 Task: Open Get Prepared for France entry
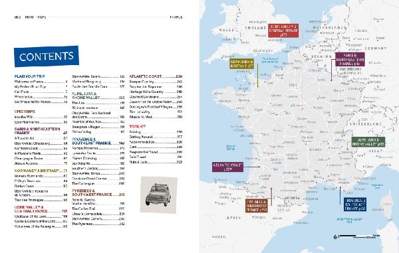click(x=41, y=102)
